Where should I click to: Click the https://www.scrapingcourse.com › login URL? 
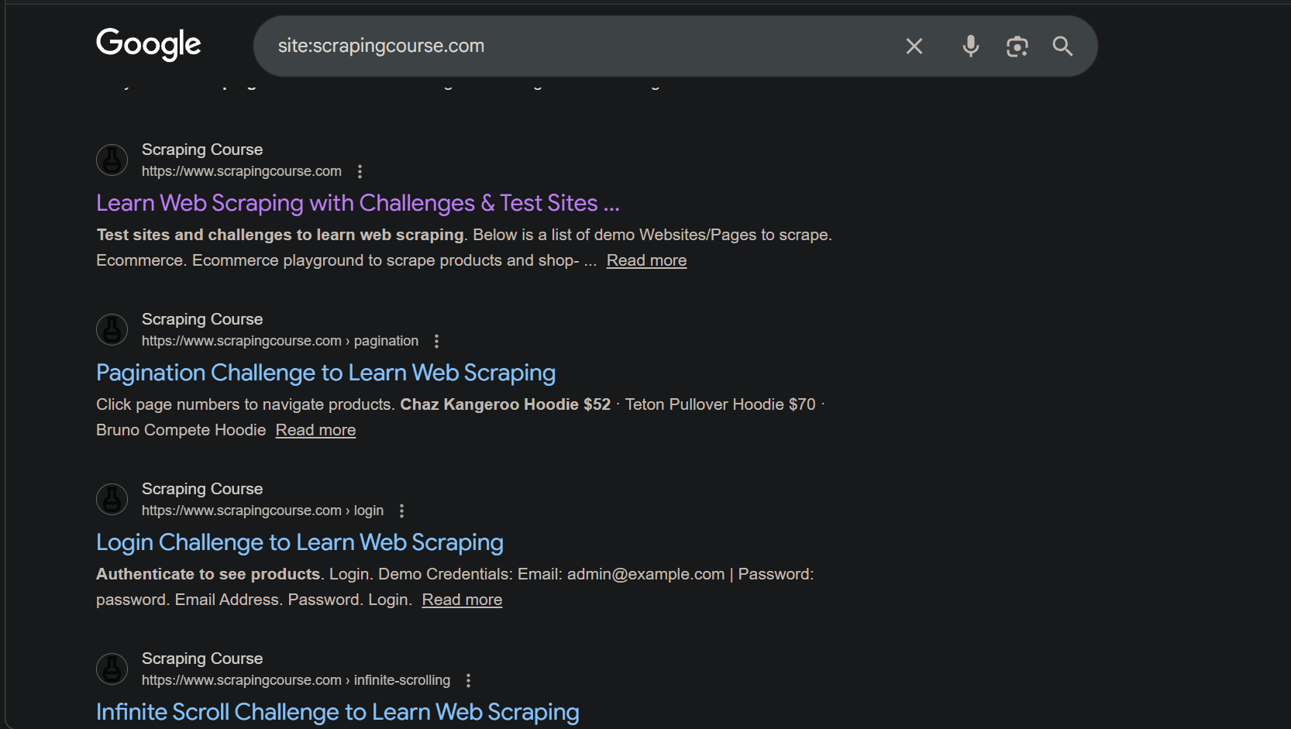pos(263,511)
